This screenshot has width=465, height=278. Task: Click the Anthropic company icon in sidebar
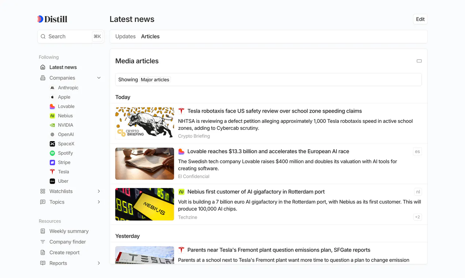[x=52, y=88]
